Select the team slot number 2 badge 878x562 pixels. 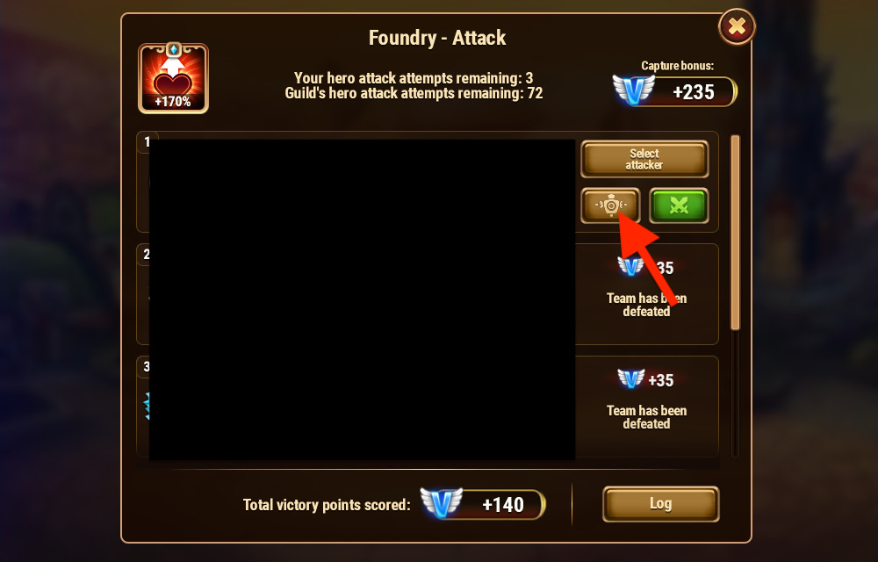pyautogui.click(x=147, y=254)
